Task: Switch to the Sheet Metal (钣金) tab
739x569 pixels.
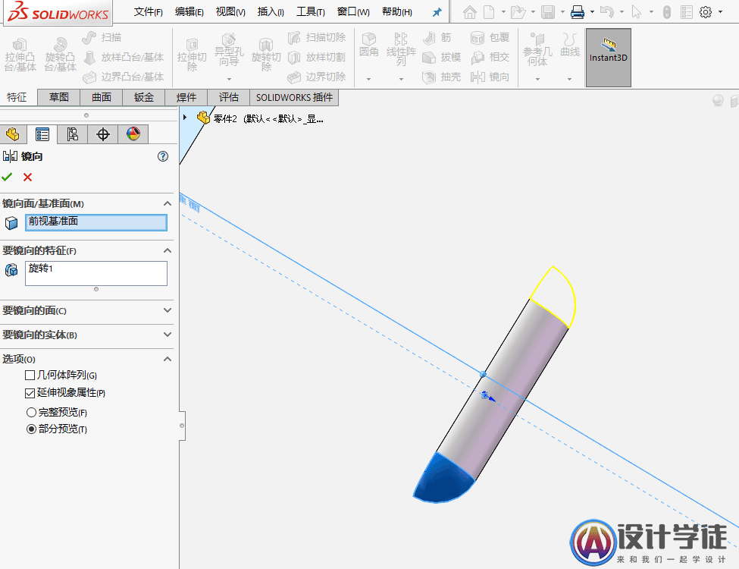Action: [144, 97]
